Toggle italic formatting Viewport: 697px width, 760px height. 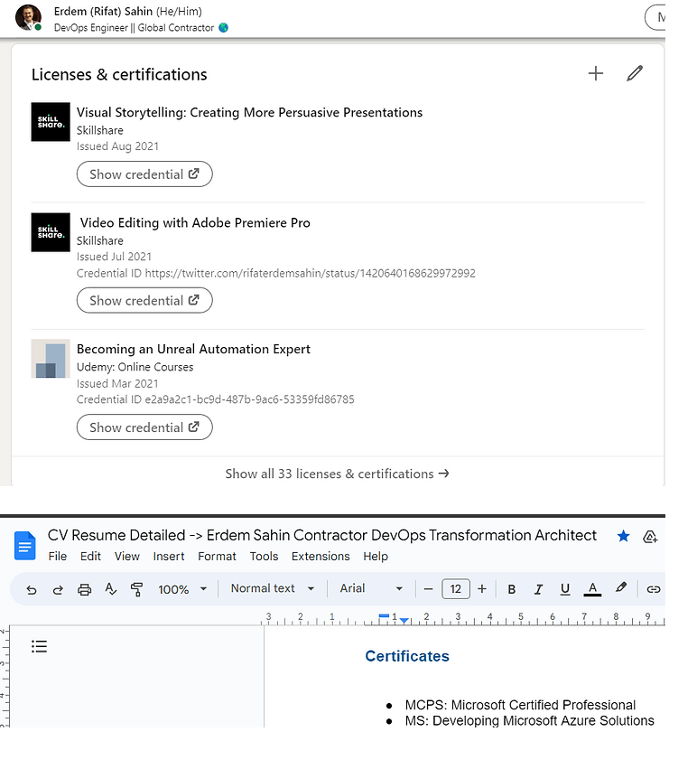click(x=538, y=589)
